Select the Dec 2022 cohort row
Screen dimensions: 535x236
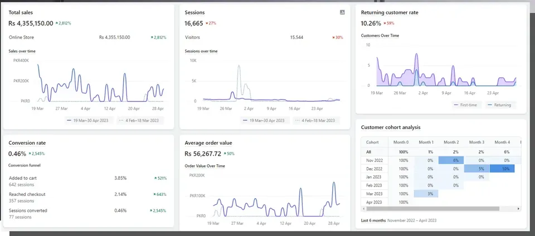pos(440,169)
